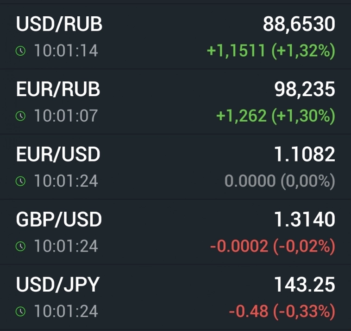Click the gray 0.0000 (0,00%) change
The height and width of the screenshot is (331, 351).
pos(280,182)
